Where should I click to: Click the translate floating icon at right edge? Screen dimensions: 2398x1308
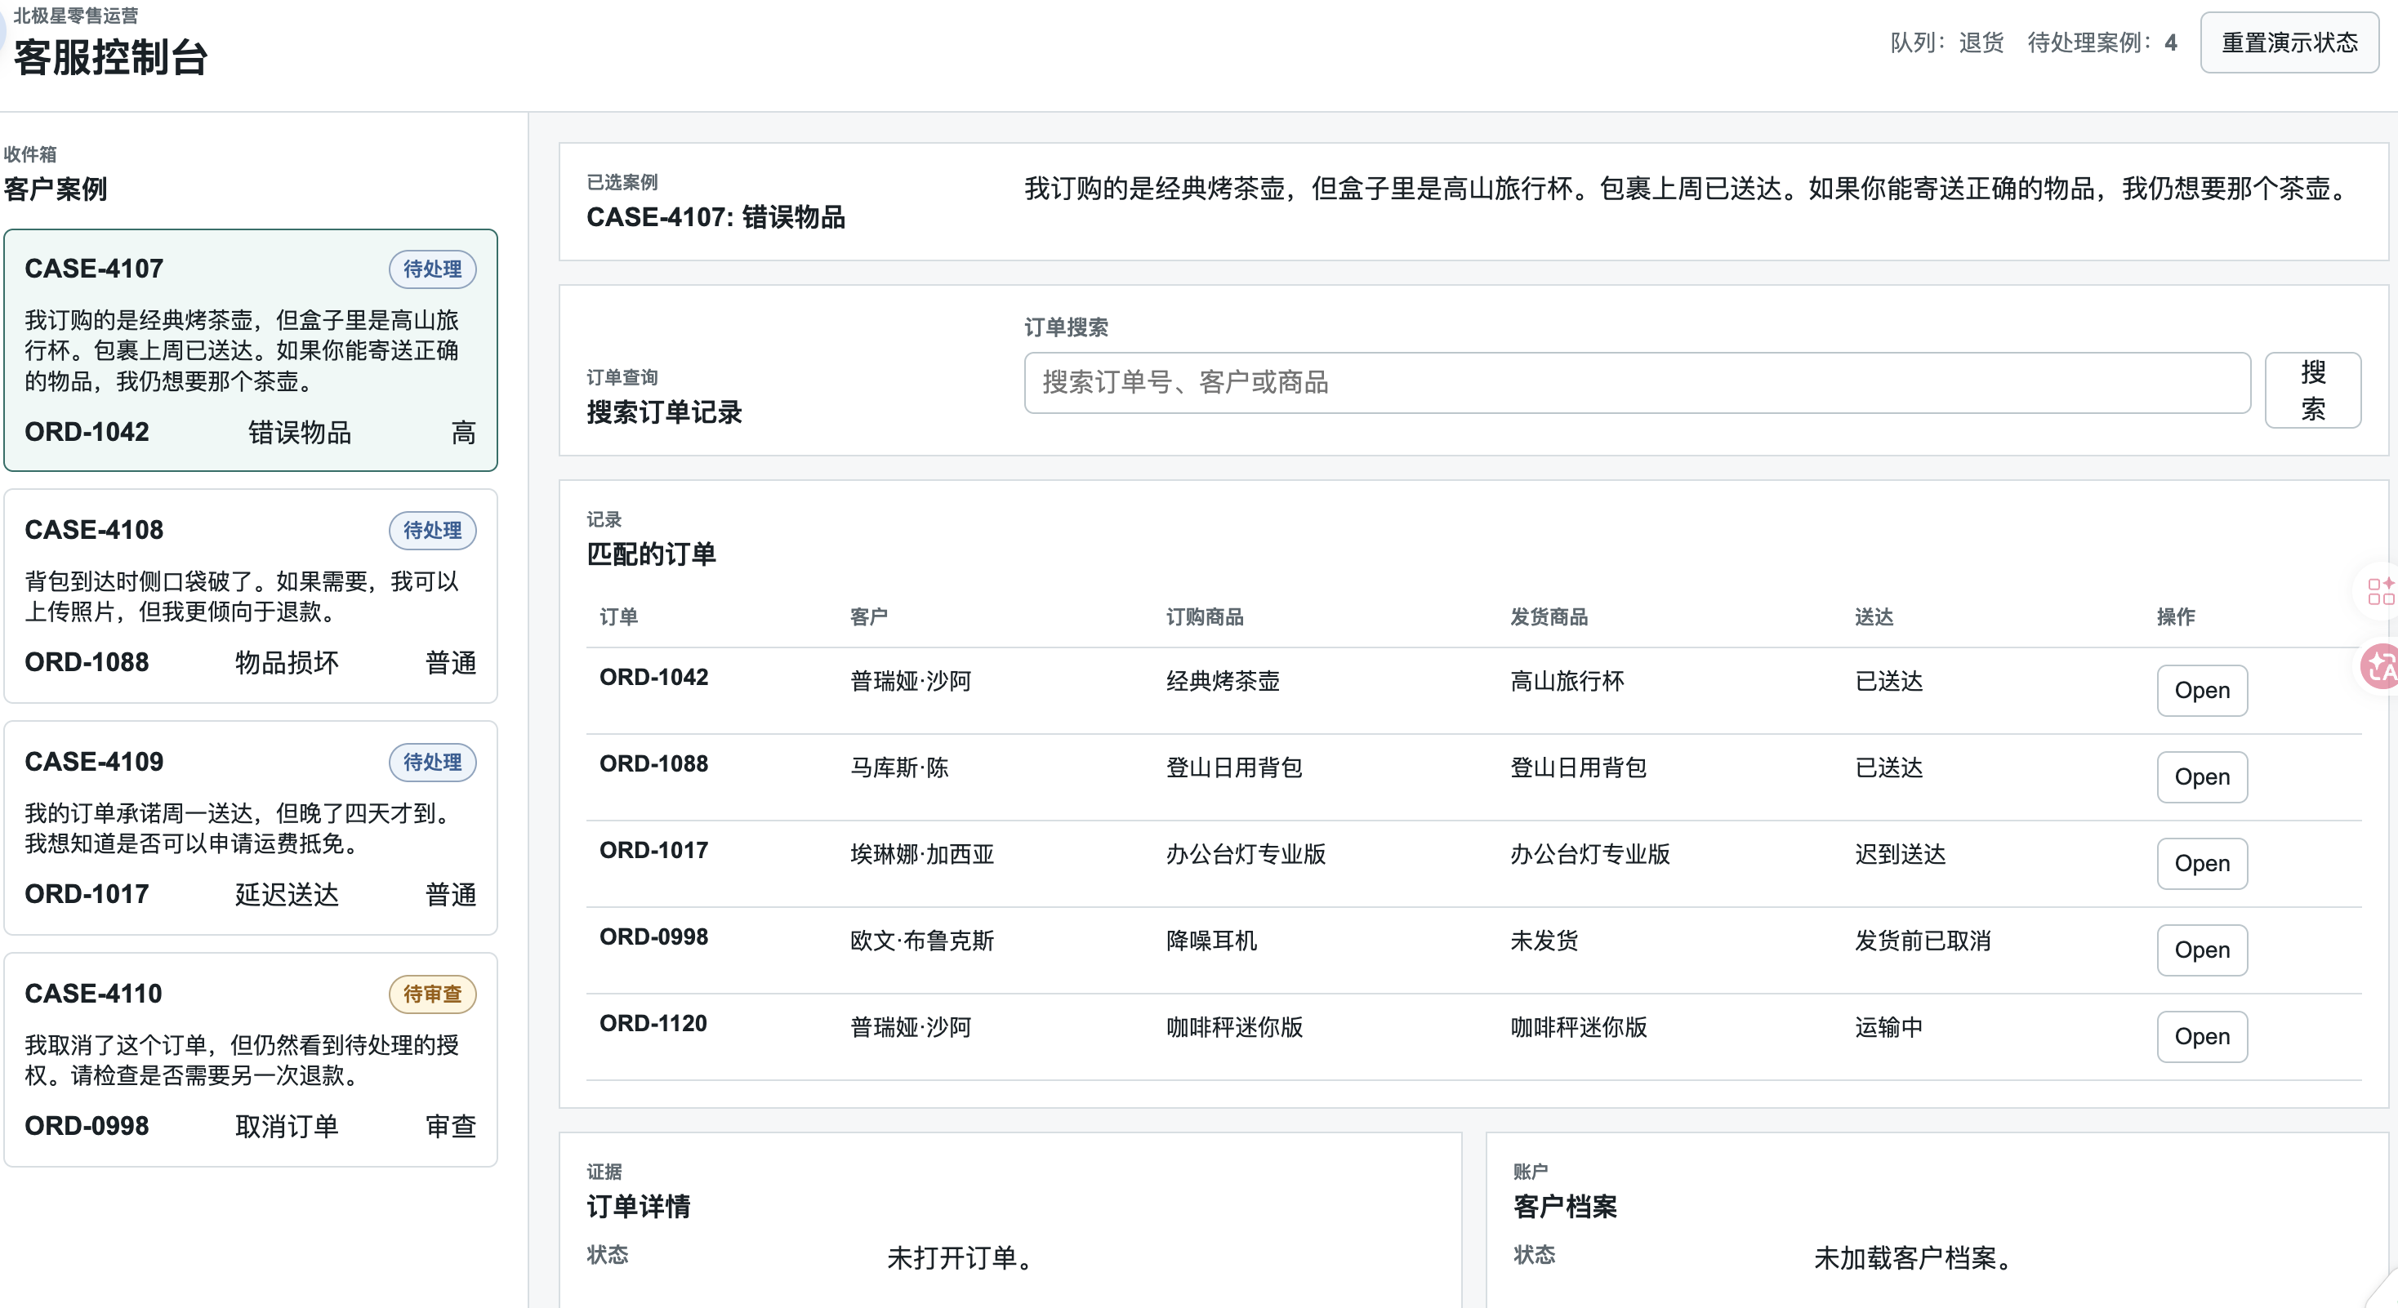pos(2381,667)
